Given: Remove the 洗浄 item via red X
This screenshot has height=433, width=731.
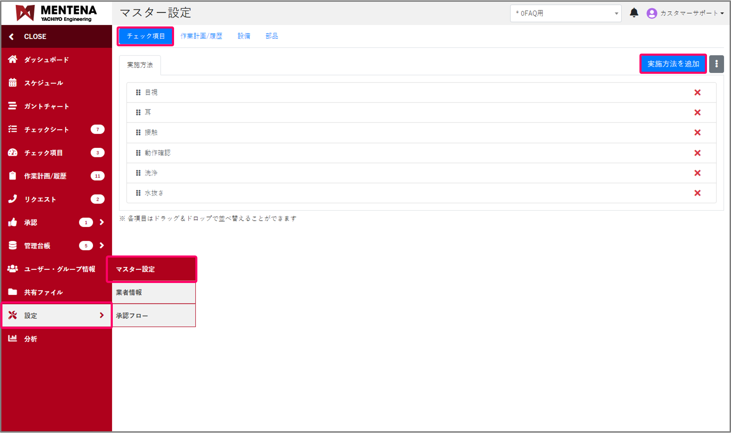Looking at the screenshot, I should (697, 173).
